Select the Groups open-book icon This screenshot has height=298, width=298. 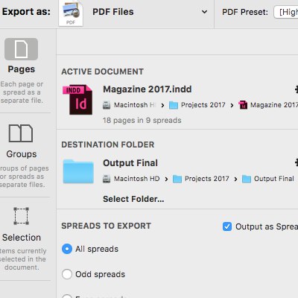pos(21,133)
